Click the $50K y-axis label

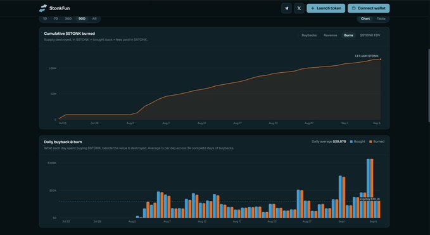click(53, 191)
